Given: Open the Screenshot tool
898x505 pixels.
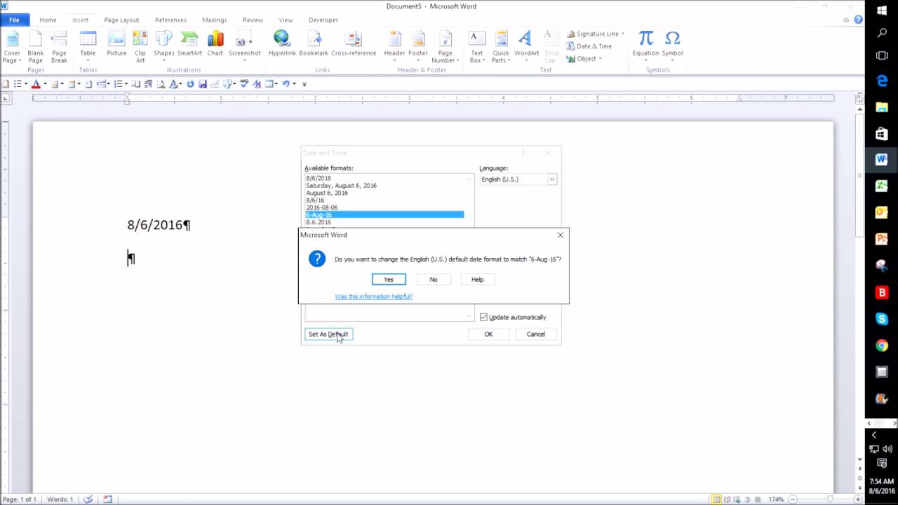Looking at the screenshot, I should click(x=244, y=47).
